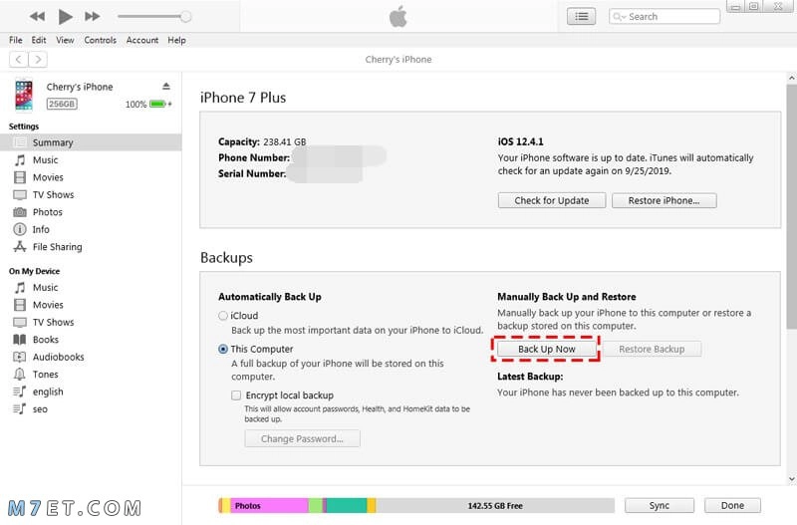The image size is (797, 525).
Task: Click Check for Update button
Action: click(x=552, y=201)
